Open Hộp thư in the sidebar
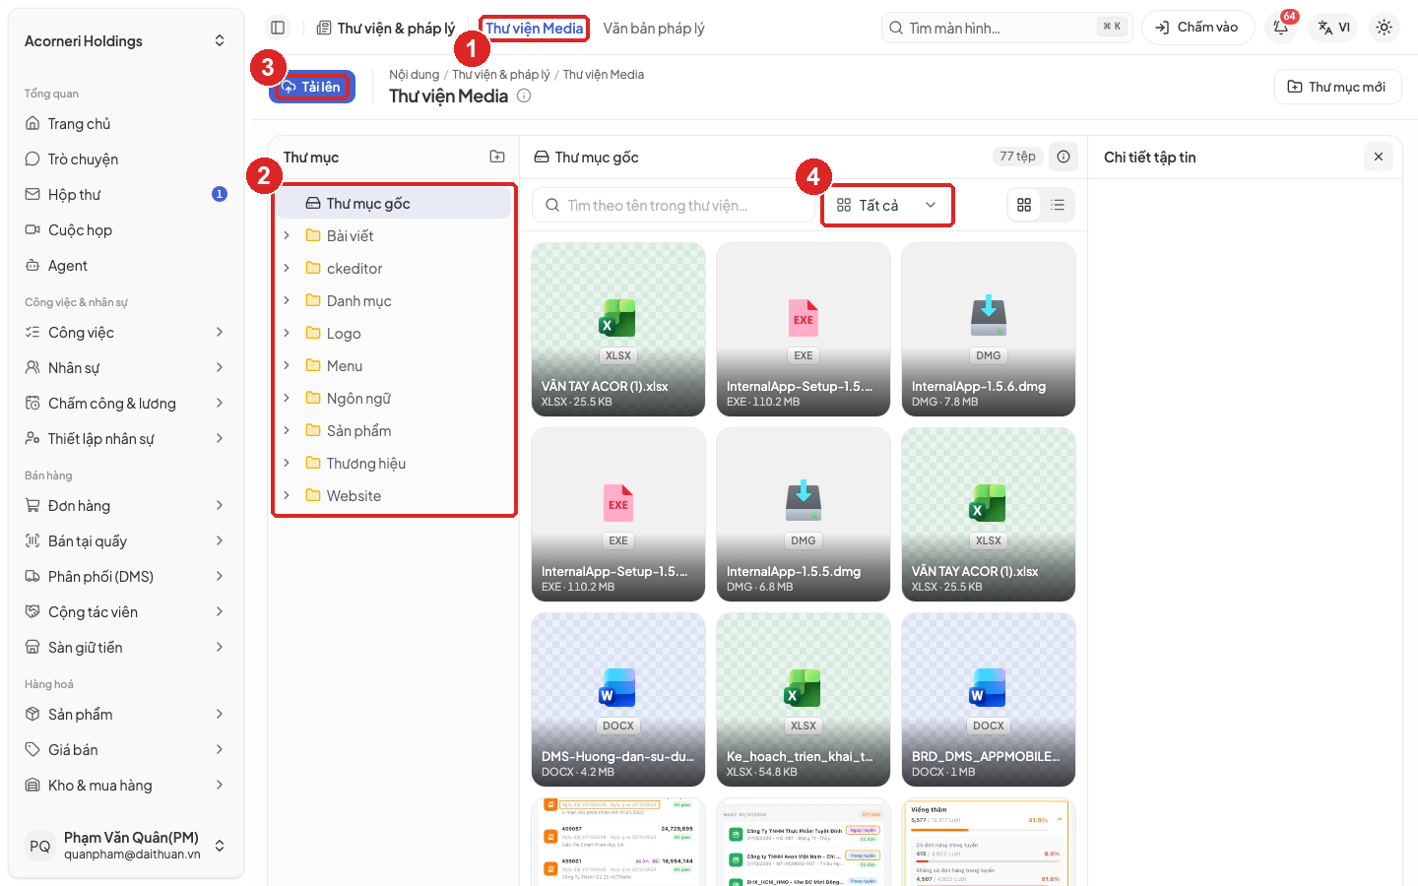The height and width of the screenshot is (886, 1418). [x=125, y=194]
